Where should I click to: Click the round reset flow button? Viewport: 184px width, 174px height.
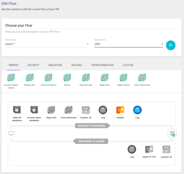[171, 45]
